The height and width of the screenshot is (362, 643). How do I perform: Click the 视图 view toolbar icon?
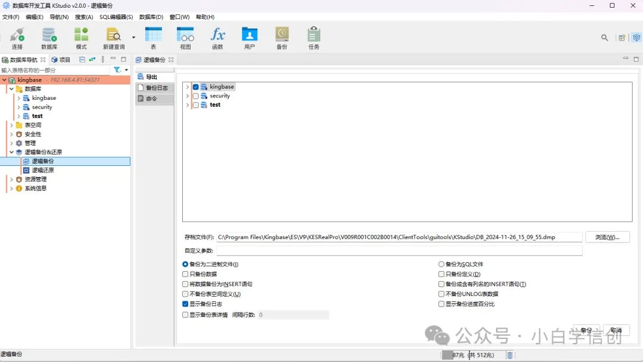pos(185,38)
